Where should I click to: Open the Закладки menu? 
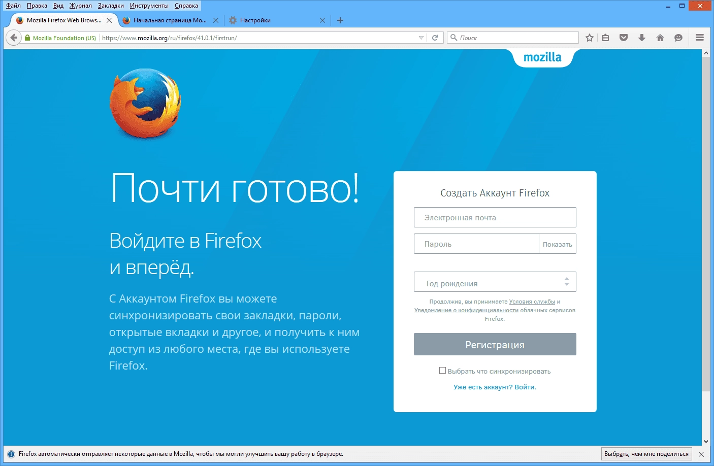[111, 6]
